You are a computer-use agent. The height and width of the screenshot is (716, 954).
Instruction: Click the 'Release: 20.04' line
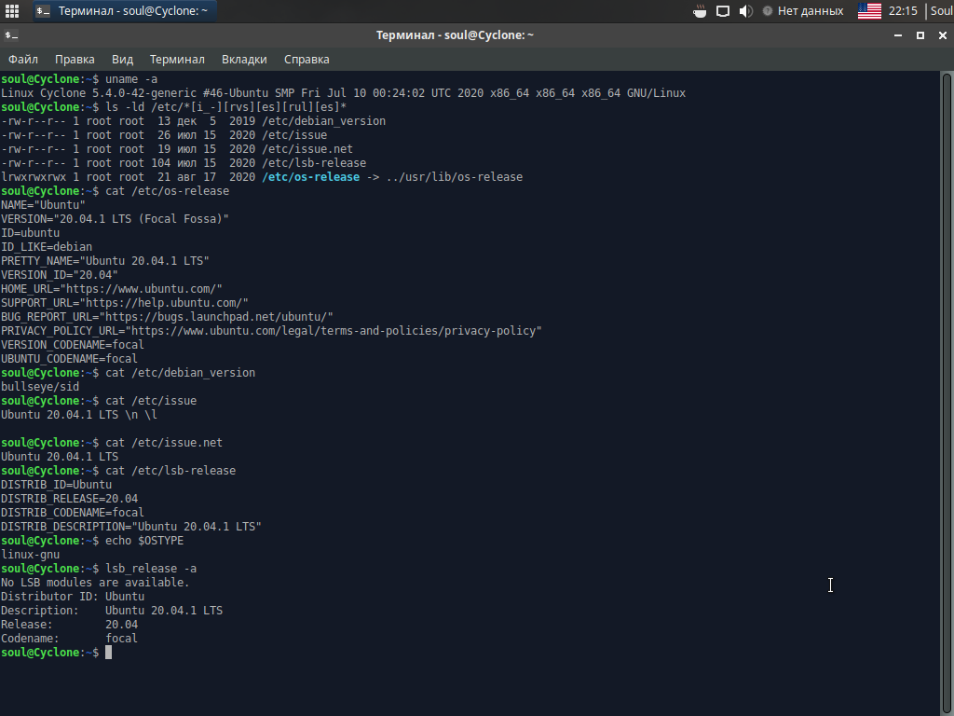pos(69,626)
